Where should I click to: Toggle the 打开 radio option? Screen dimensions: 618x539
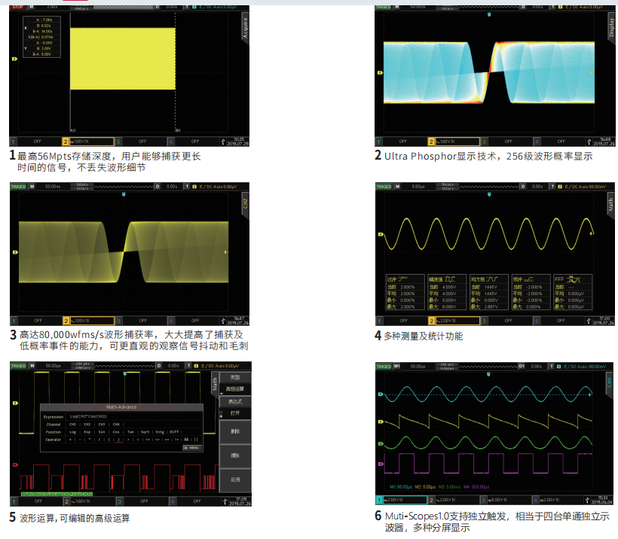(x=235, y=413)
